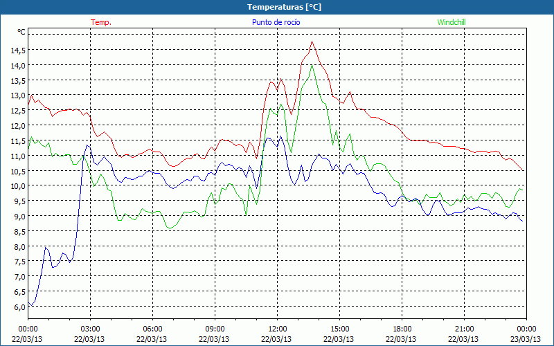
Task: Click the 09:00 time axis label
Action: (x=215, y=329)
